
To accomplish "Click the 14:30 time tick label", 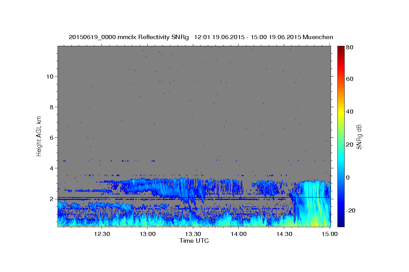I will [x=284, y=234].
